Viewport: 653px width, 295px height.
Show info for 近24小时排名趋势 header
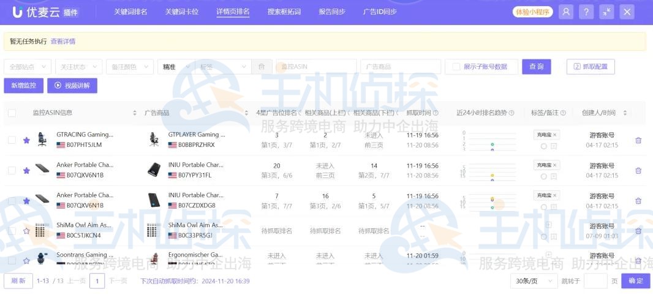point(511,113)
